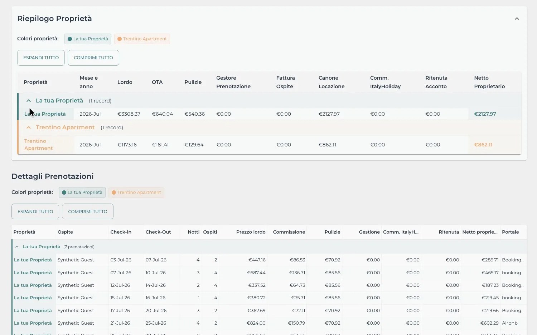The image size is (537, 335).
Task: Click Lordo value €3308.37
Action: point(129,114)
